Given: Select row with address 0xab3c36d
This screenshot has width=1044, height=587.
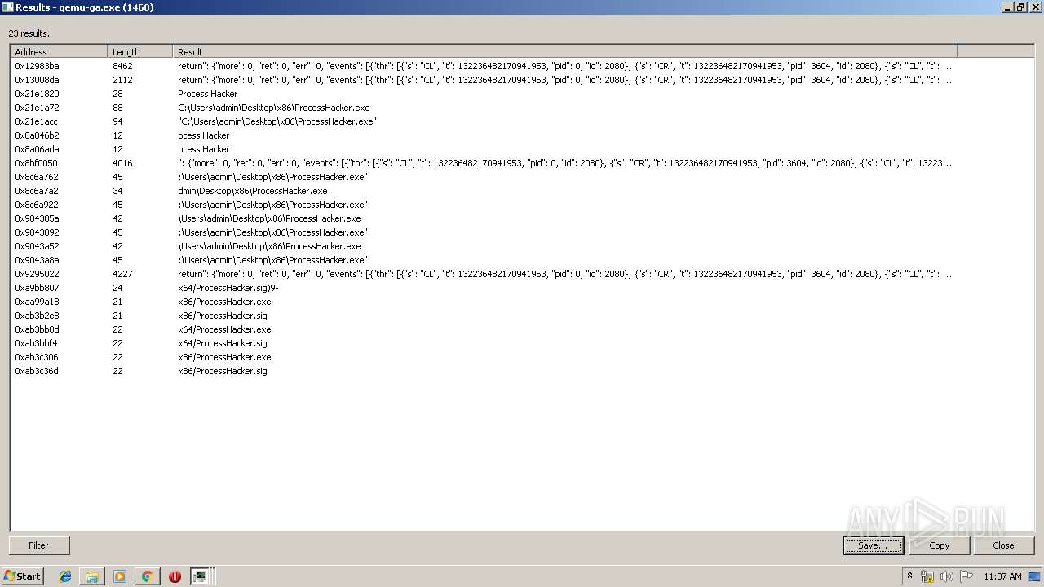Looking at the screenshot, I should (484, 371).
